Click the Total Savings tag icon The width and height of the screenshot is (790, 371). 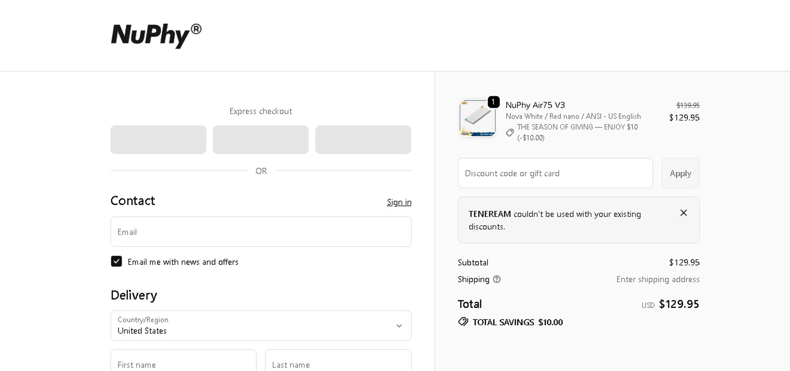click(463, 322)
